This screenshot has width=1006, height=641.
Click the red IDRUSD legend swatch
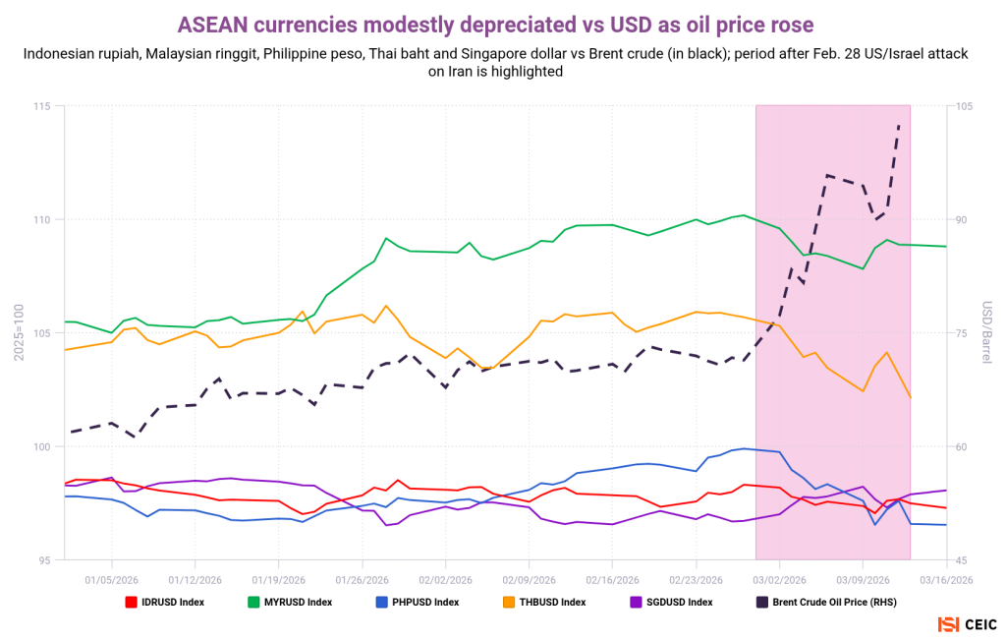point(130,602)
